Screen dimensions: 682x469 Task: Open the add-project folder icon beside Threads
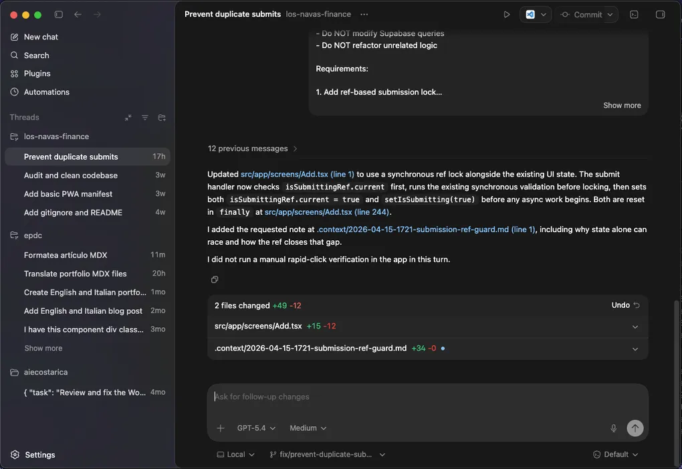[161, 117]
